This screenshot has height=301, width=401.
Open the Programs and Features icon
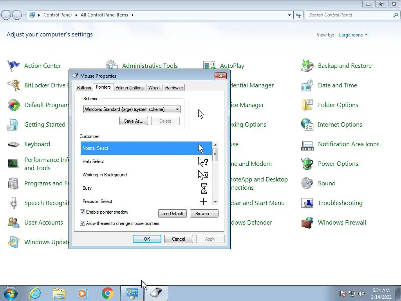tap(14, 183)
